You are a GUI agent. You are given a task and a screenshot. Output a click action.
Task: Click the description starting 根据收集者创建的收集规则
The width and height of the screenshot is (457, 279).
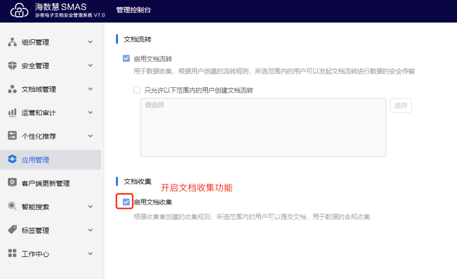tap(252, 217)
